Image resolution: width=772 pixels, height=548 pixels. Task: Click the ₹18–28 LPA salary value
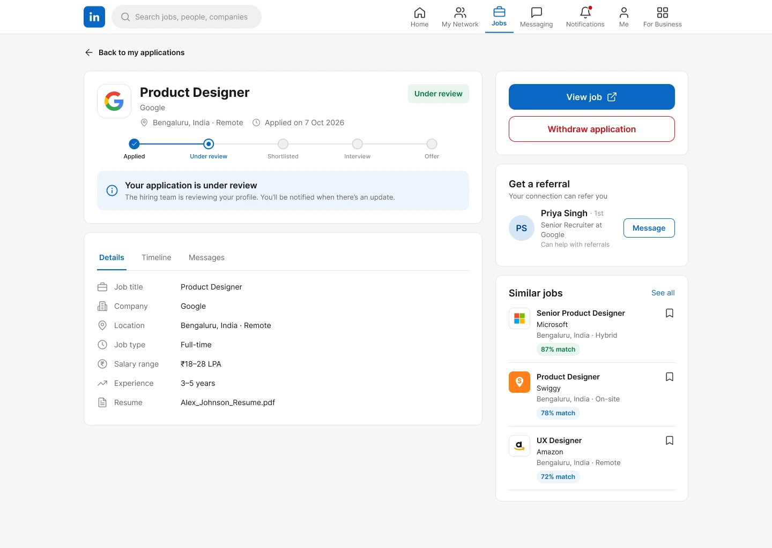coord(201,364)
